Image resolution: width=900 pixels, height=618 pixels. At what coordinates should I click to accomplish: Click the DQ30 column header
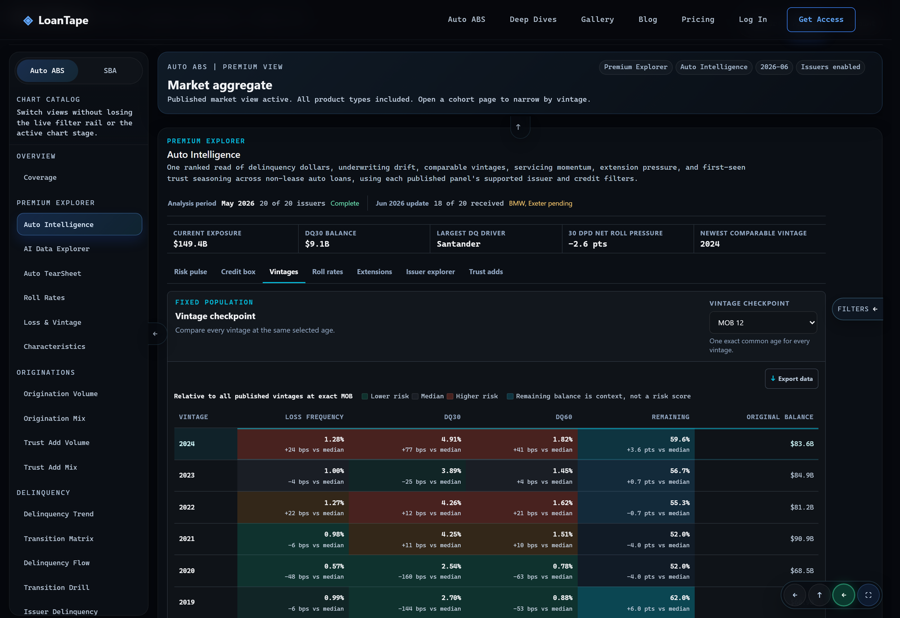(x=452, y=417)
